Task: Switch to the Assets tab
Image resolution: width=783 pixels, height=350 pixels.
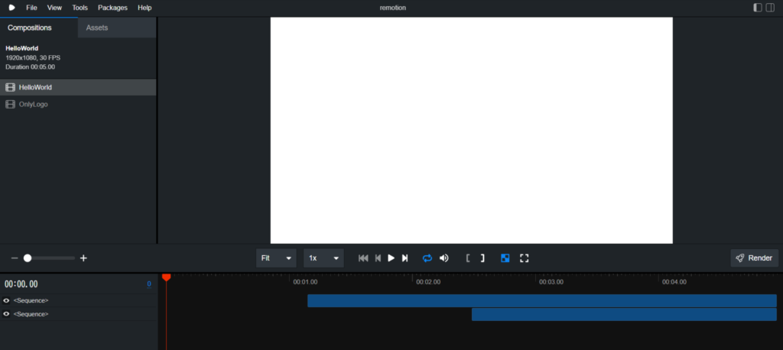Action: [97, 28]
